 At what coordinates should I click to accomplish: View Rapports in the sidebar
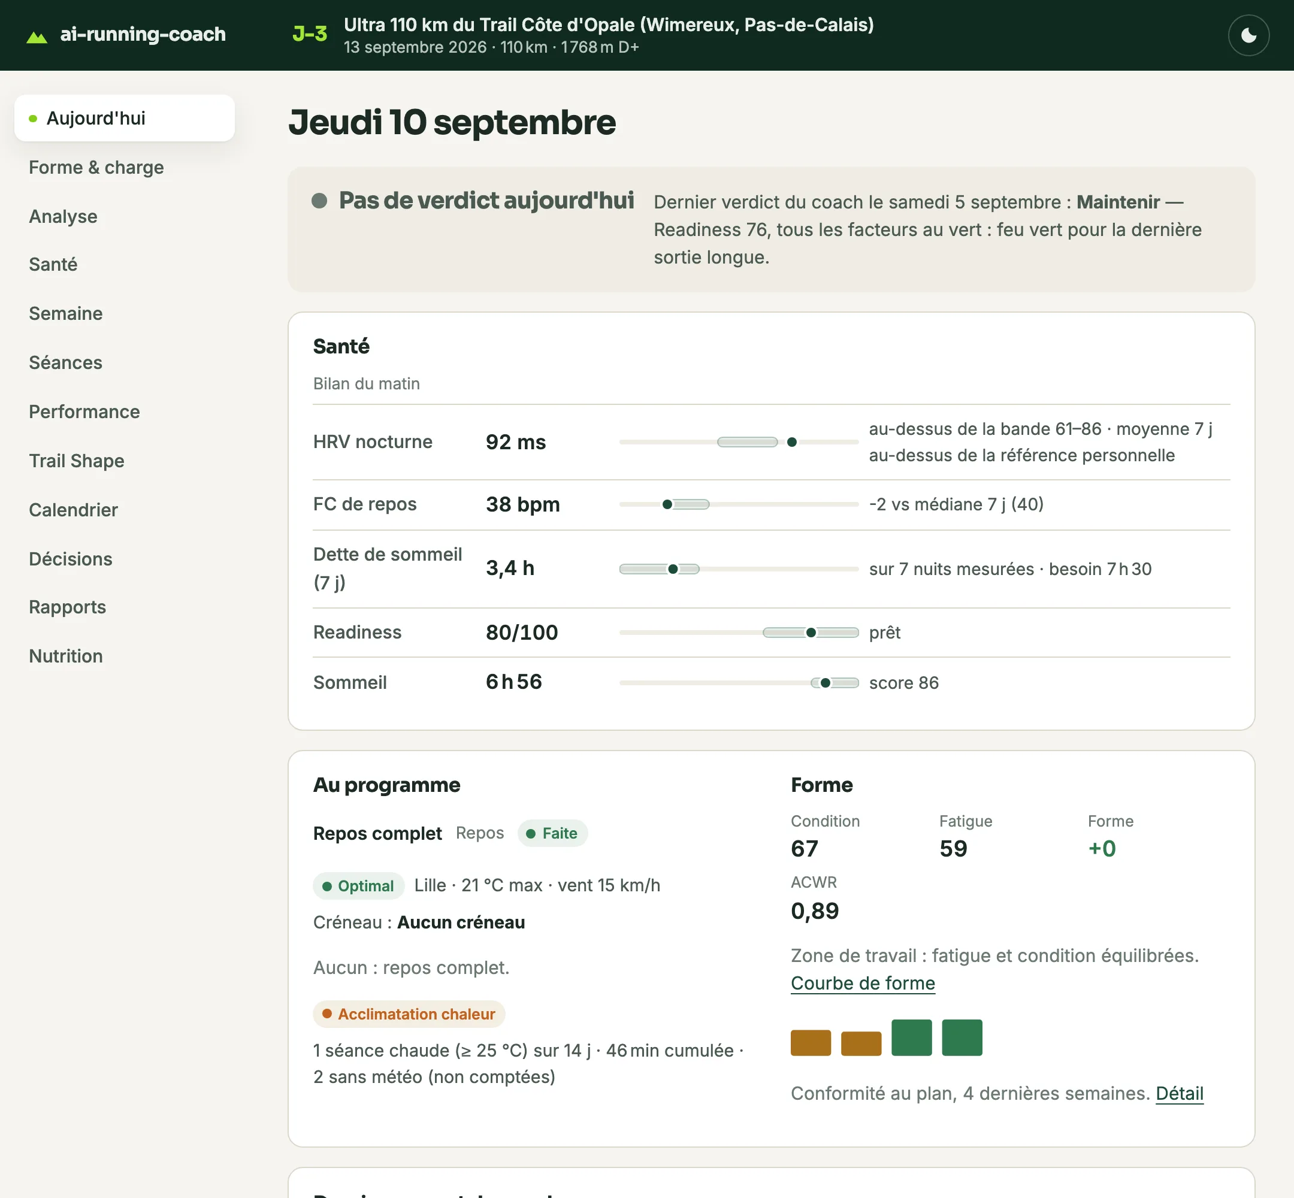click(x=68, y=607)
